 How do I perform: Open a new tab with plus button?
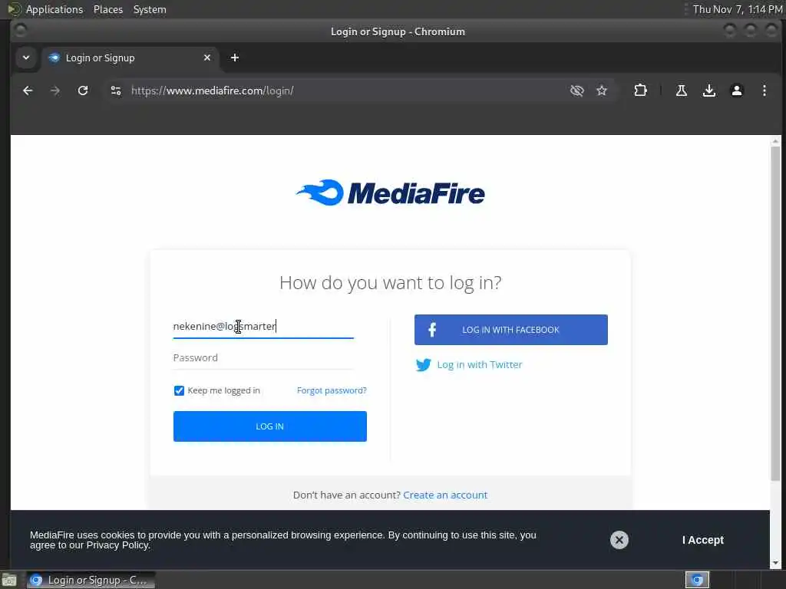(235, 58)
